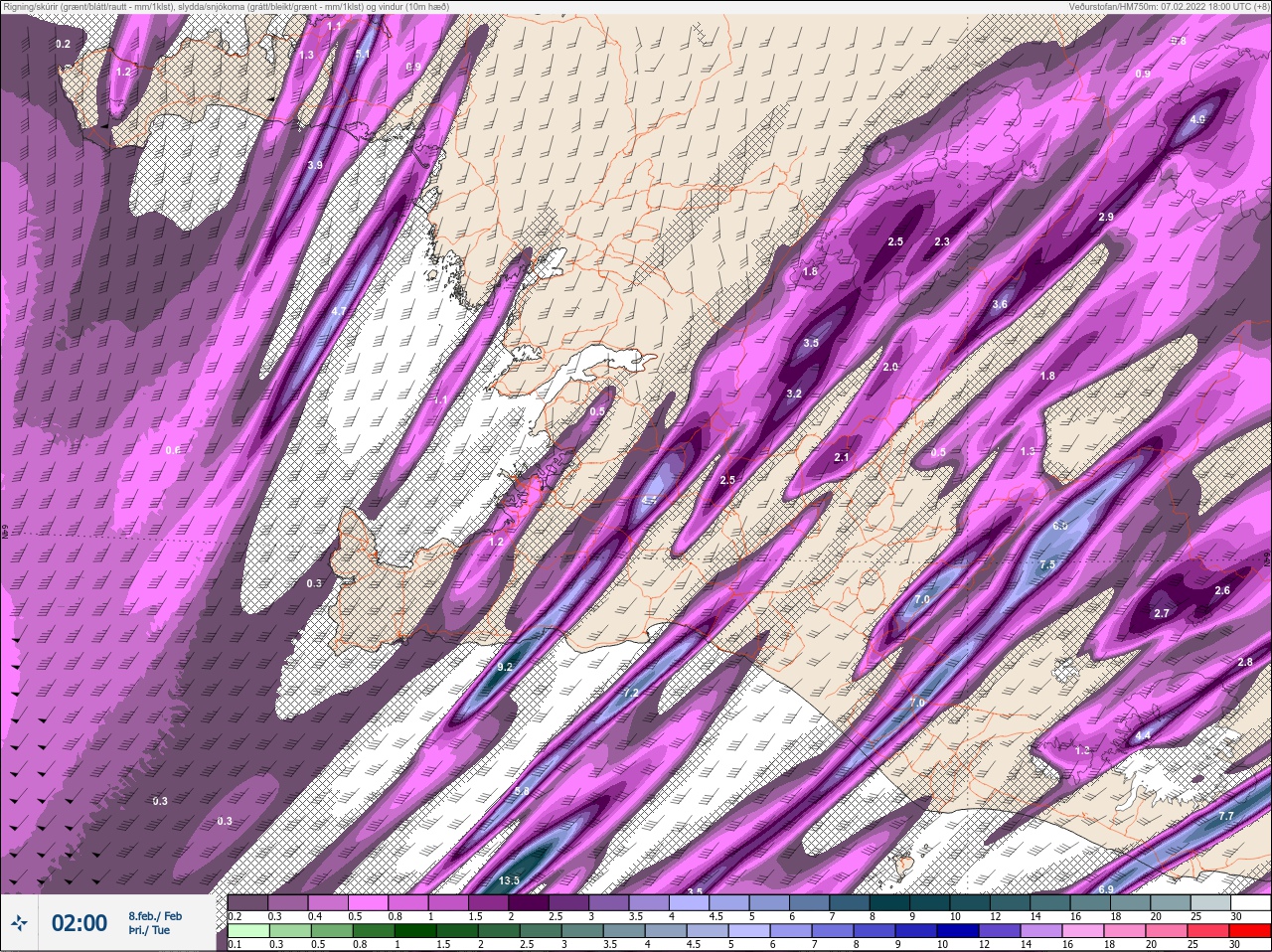
Task: Click the 2.6 precipitation value on the map
Action: coord(1222,590)
